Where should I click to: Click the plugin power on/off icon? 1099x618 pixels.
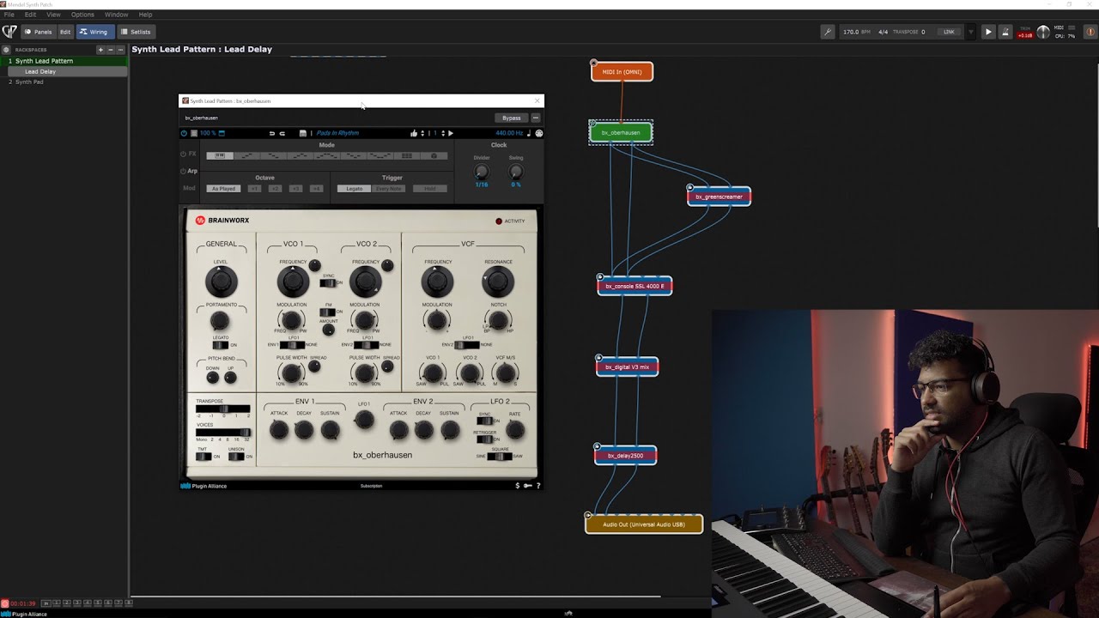tap(184, 133)
